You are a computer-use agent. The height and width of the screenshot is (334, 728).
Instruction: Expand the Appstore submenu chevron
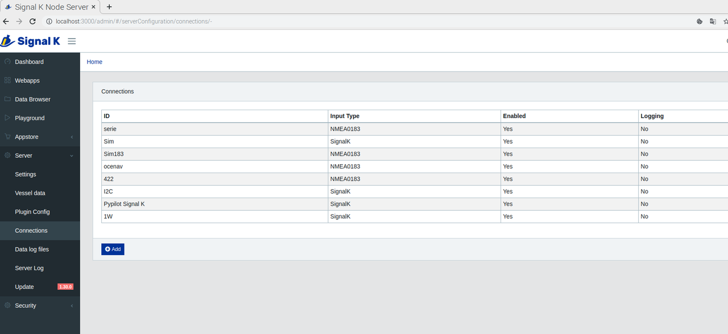(x=72, y=137)
